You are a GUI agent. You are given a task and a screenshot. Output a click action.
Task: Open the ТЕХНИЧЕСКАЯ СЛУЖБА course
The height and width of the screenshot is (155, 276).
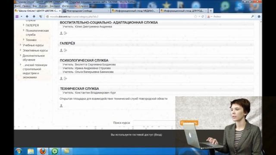pyautogui.click(x=79, y=89)
